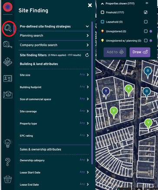Image resolution: width=158 pixels, height=190 pixels.
Task: Open the layers stack icon in sidebar
Action: (x=8, y=62)
